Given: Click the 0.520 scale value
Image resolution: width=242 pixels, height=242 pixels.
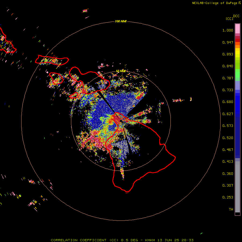Looking at the screenshot, I should [x=228, y=138].
